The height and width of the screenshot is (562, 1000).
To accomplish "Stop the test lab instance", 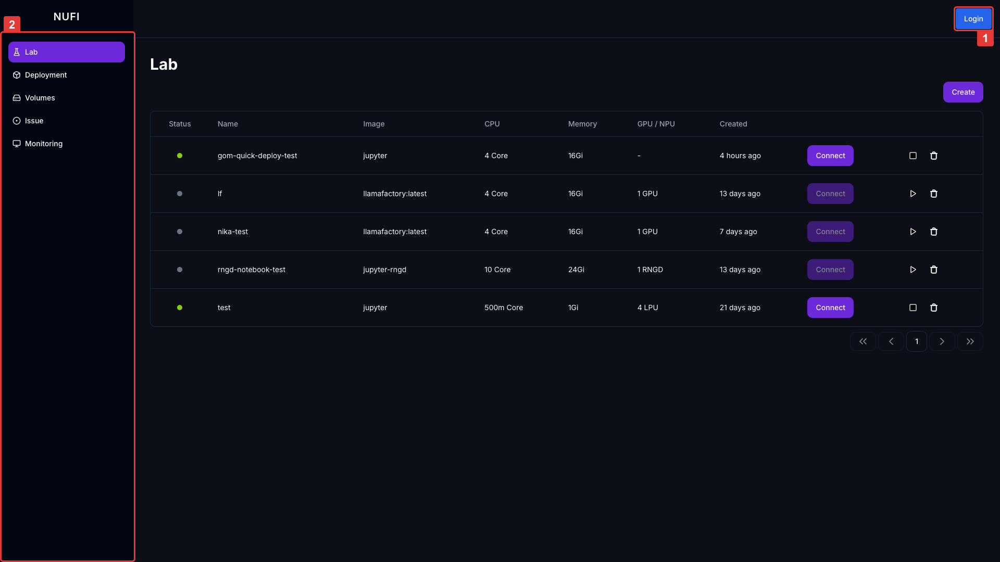I will pyautogui.click(x=913, y=308).
